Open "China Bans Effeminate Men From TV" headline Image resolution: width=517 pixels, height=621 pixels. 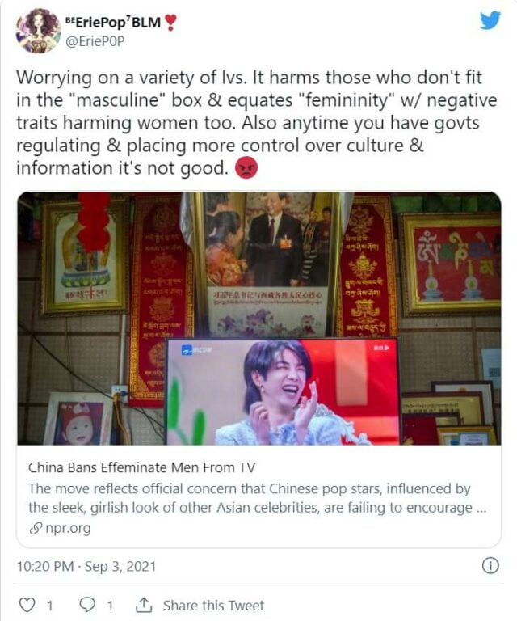141,467
